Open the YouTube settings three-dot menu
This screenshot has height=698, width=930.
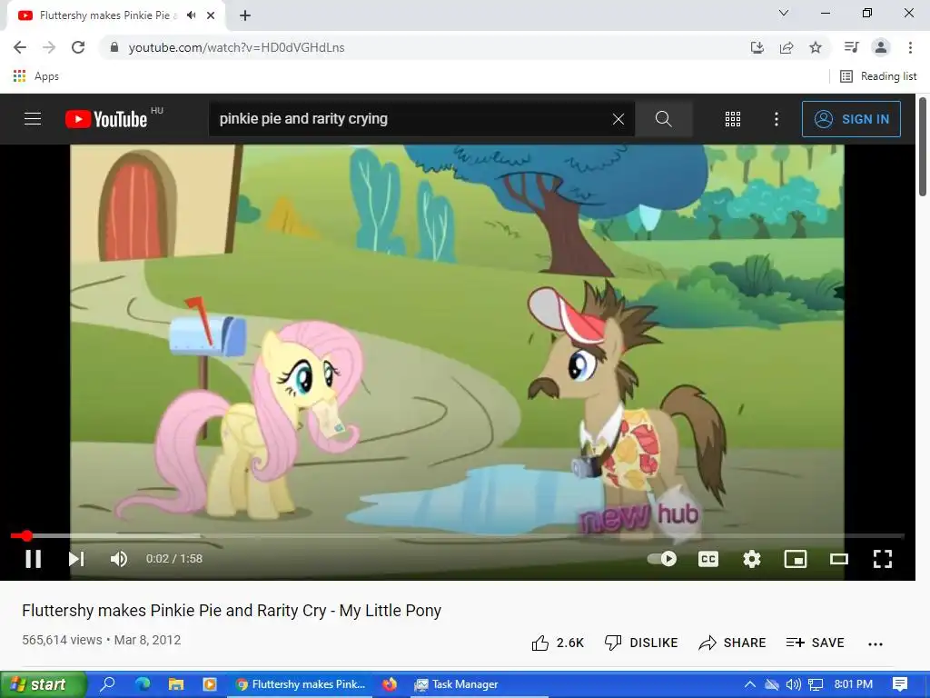(776, 119)
